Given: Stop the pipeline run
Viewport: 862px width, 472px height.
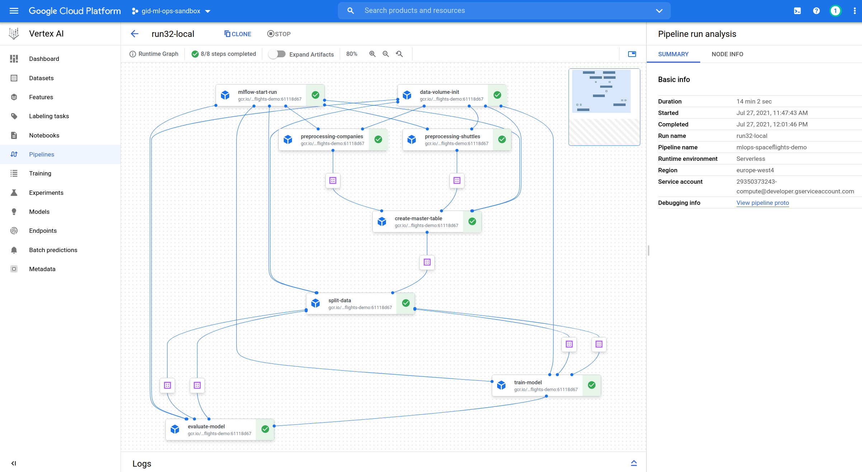Looking at the screenshot, I should (x=279, y=34).
